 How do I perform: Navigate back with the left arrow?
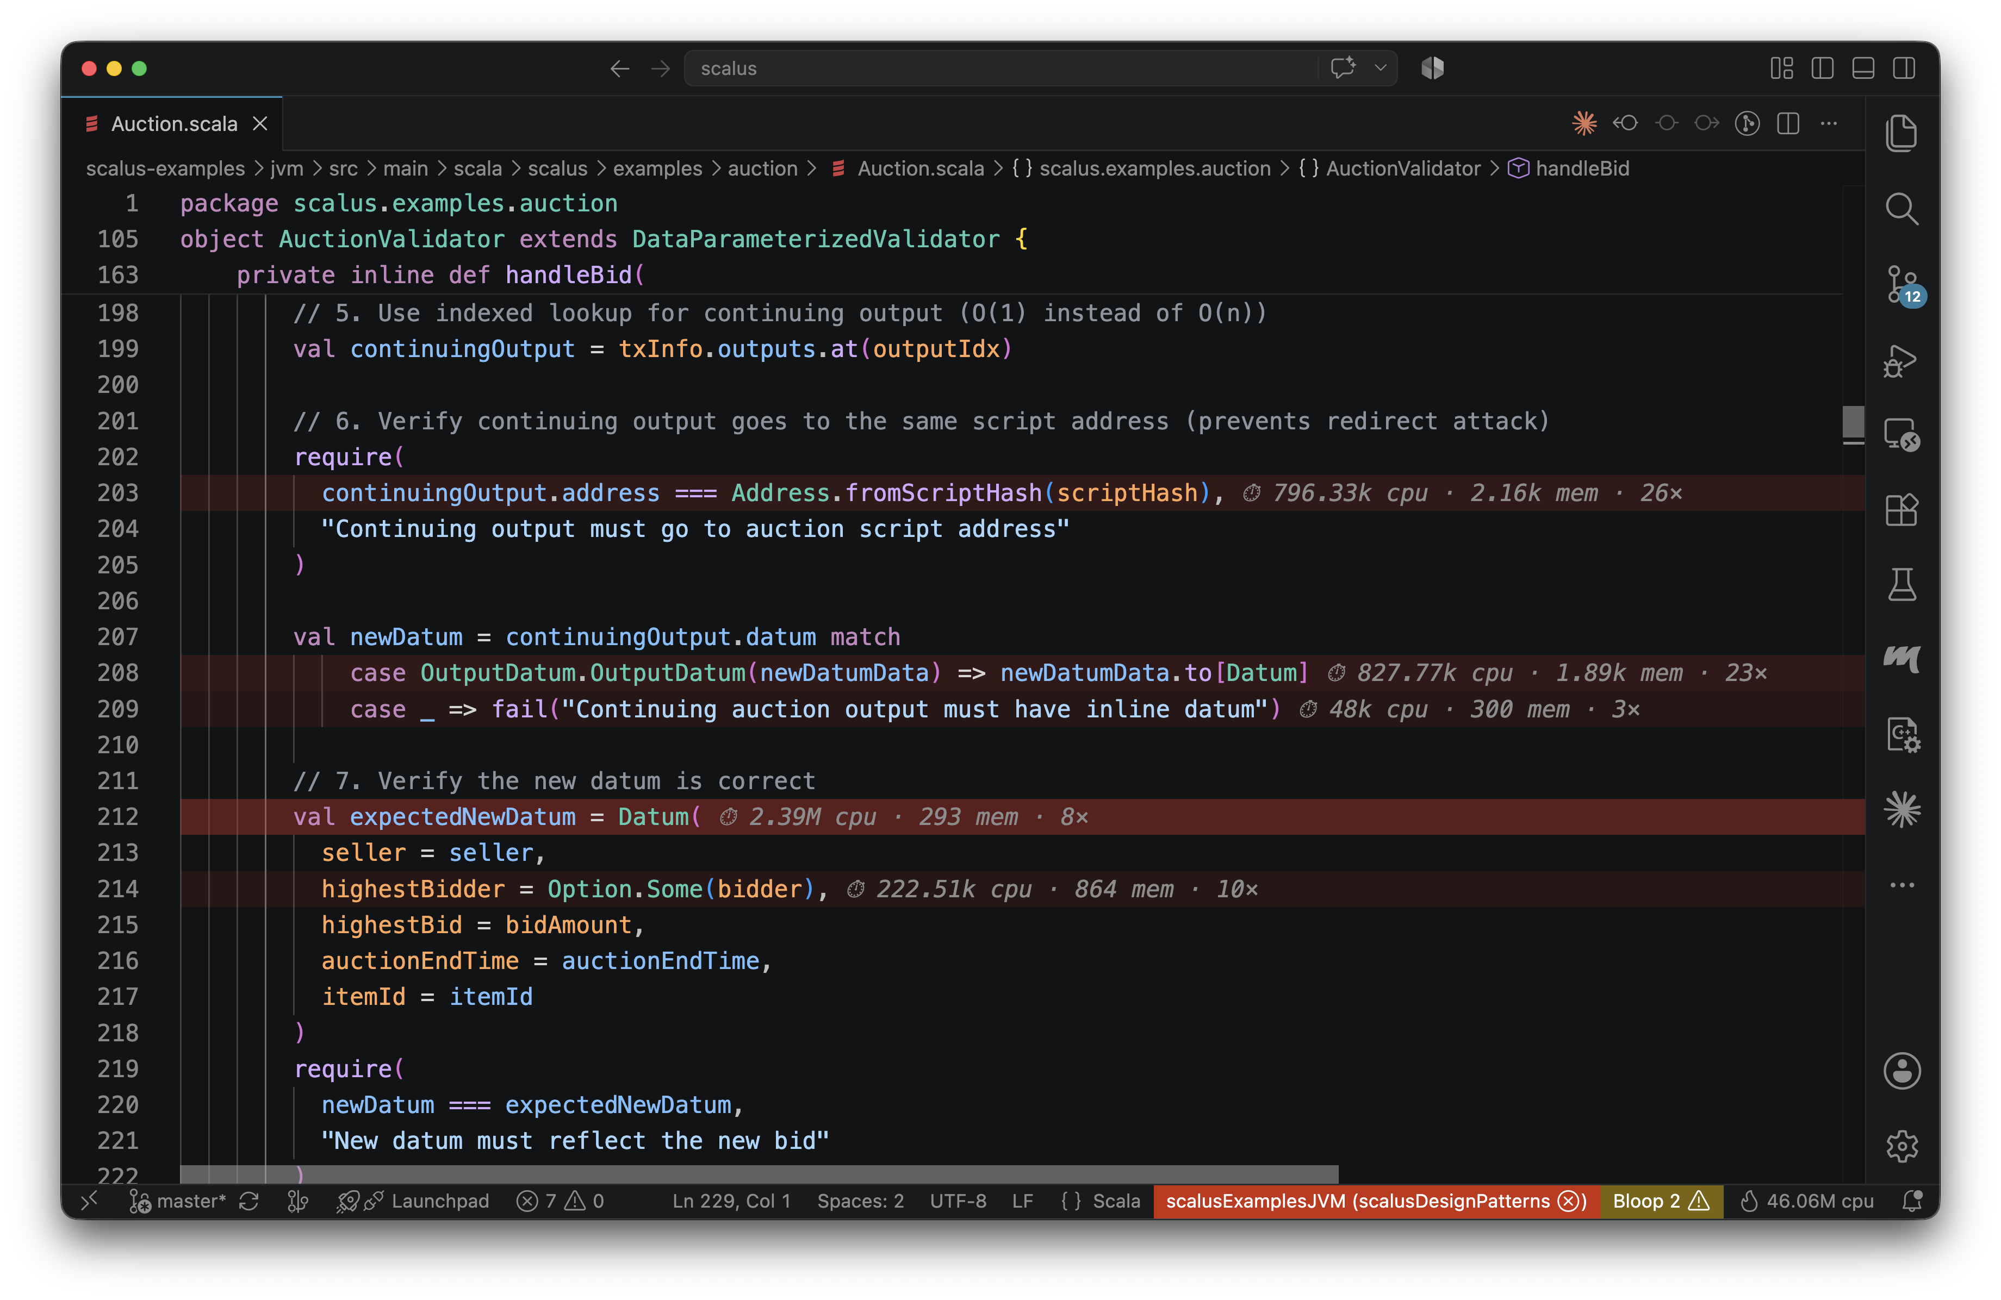pyautogui.click(x=620, y=68)
